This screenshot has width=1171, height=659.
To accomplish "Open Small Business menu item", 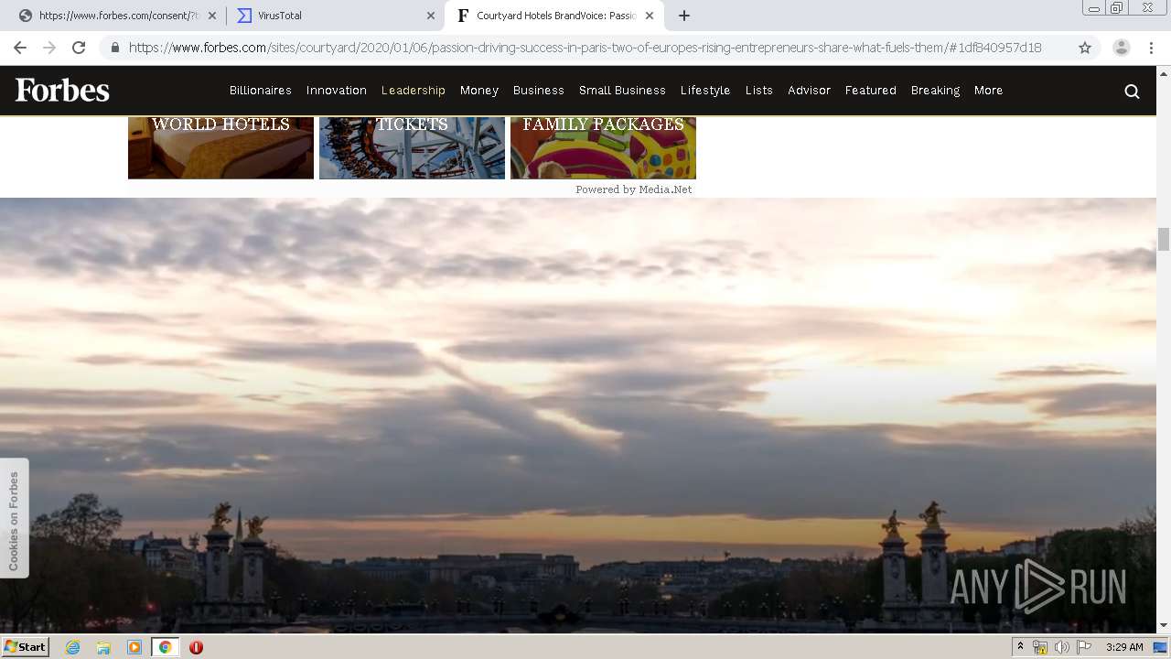I will 622,91.
